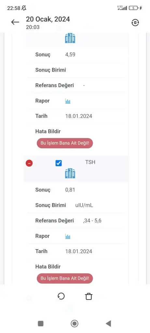Open the Rapor chart icon for 4,59 result
The width and height of the screenshot is (150, 333).
pyautogui.click(x=68, y=101)
